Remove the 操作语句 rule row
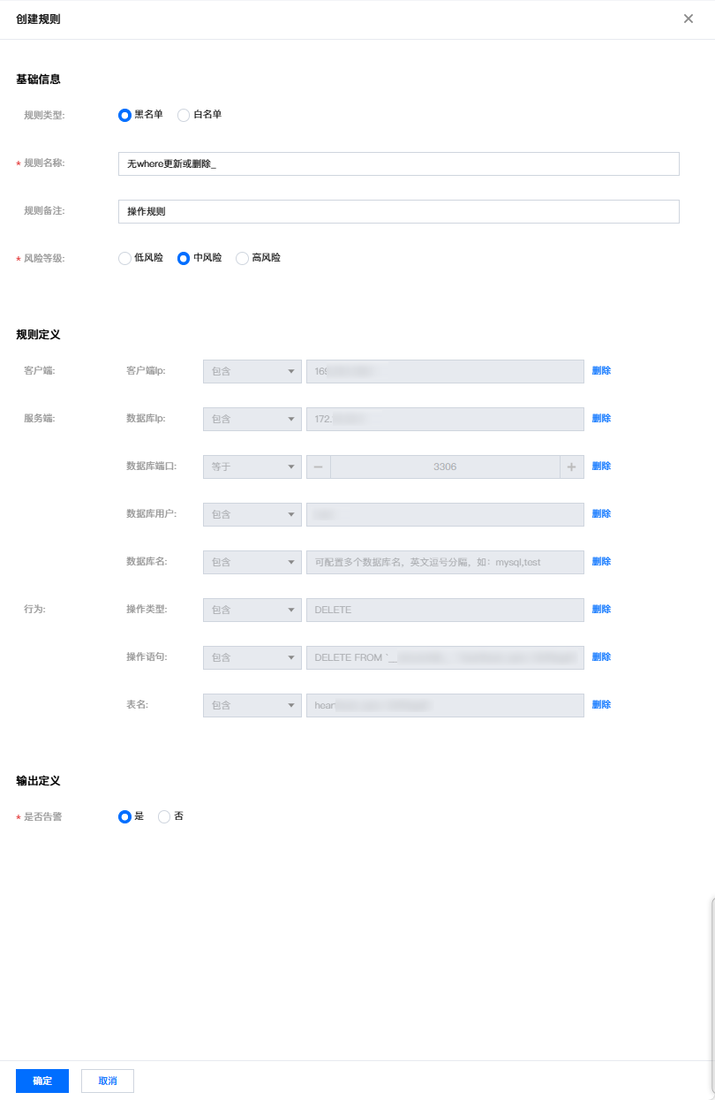Image resolution: width=715 pixels, height=1100 pixels. 601,657
